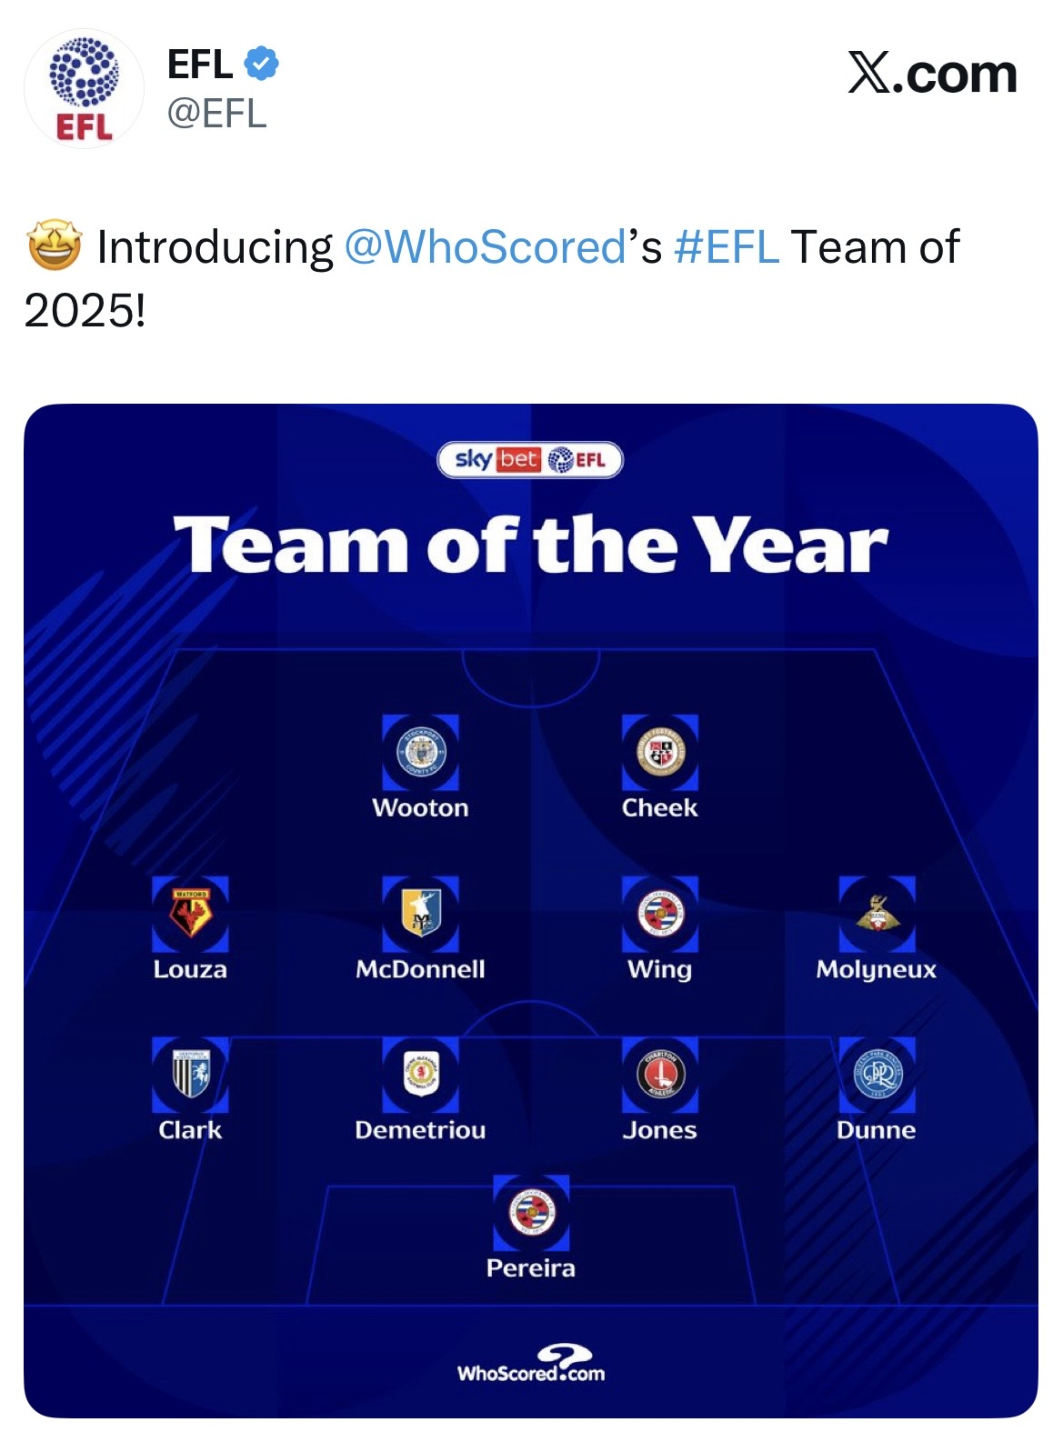Click the EFL profile avatar
The height and width of the screenshot is (1432, 1063).
(84, 88)
